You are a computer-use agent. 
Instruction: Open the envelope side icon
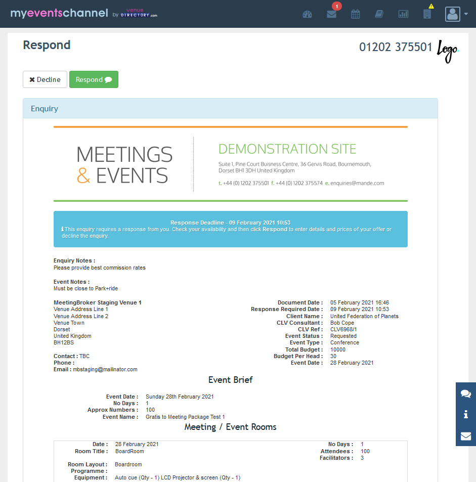click(466, 436)
